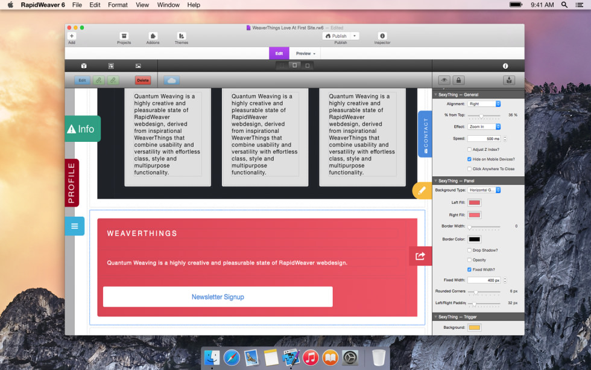Image resolution: width=591 pixels, height=370 pixels.
Task: Open the Format menu
Action: (118, 5)
